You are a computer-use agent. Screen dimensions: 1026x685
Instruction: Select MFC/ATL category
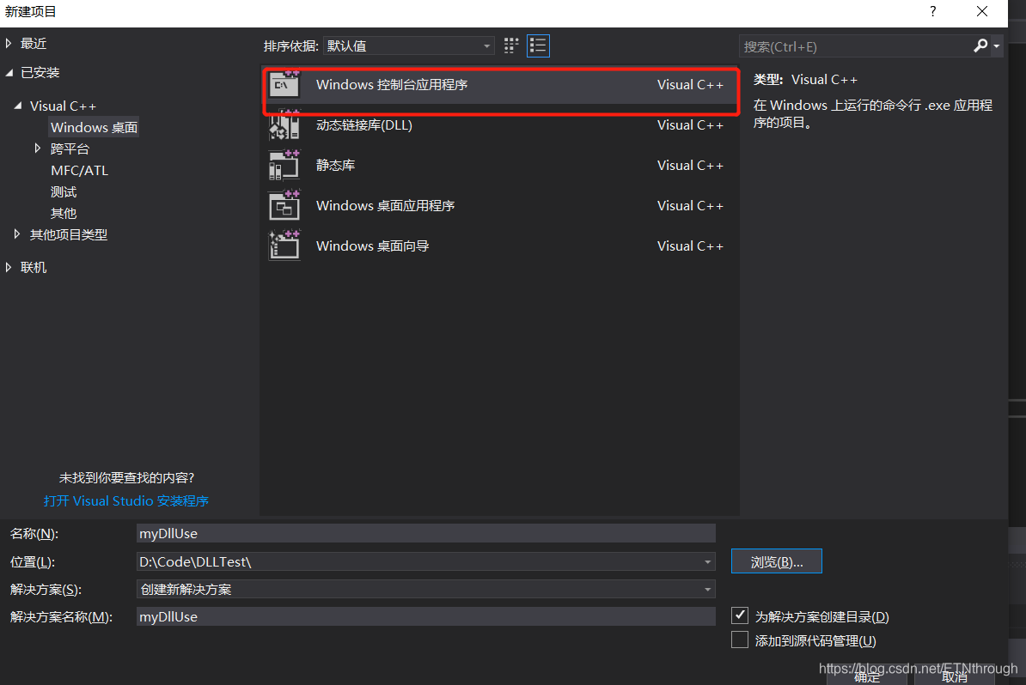point(79,170)
